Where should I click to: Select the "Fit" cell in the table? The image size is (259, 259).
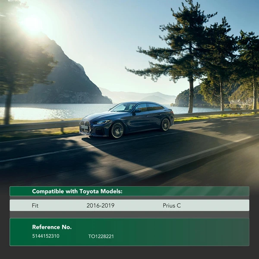point(35,205)
